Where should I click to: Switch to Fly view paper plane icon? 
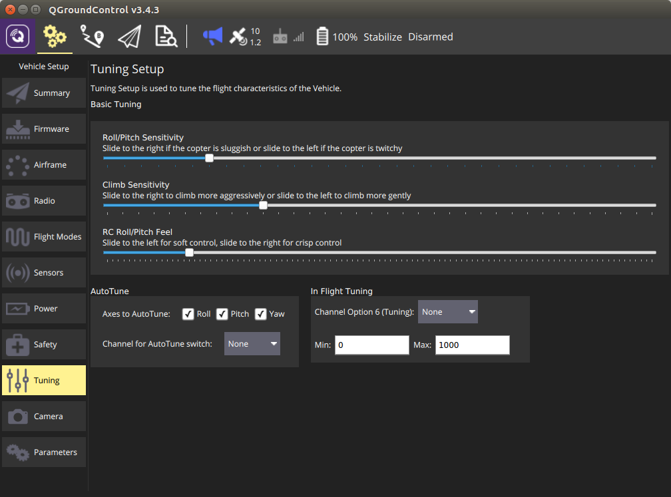click(x=129, y=37)
